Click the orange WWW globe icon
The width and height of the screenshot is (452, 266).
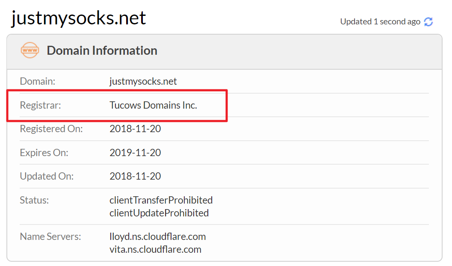(x=30, y=50)
